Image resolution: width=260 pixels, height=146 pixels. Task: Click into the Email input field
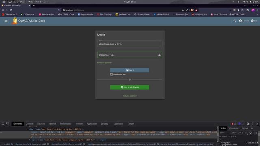pos(130,44)
